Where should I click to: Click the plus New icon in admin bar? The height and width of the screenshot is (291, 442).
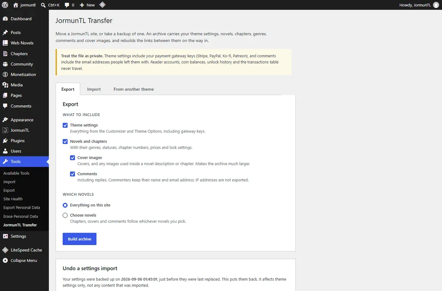tap(82, 5)
